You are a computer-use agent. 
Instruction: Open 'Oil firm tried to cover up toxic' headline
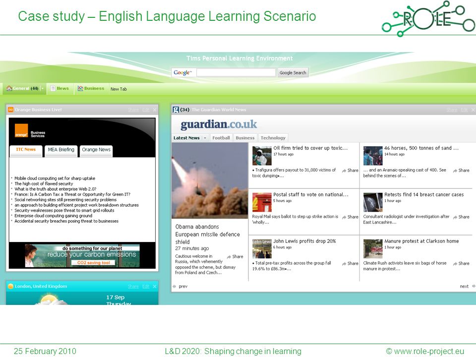tap(310, 148)
